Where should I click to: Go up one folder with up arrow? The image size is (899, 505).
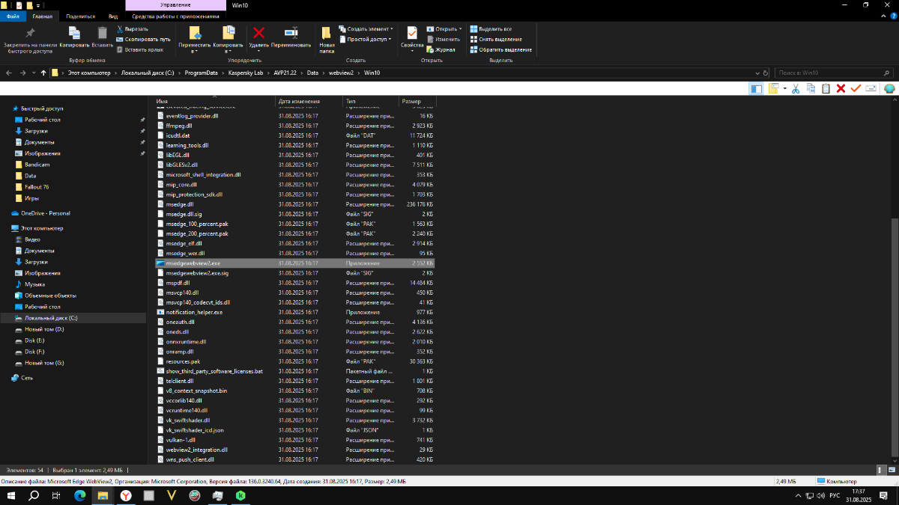(x=44, y=73)
